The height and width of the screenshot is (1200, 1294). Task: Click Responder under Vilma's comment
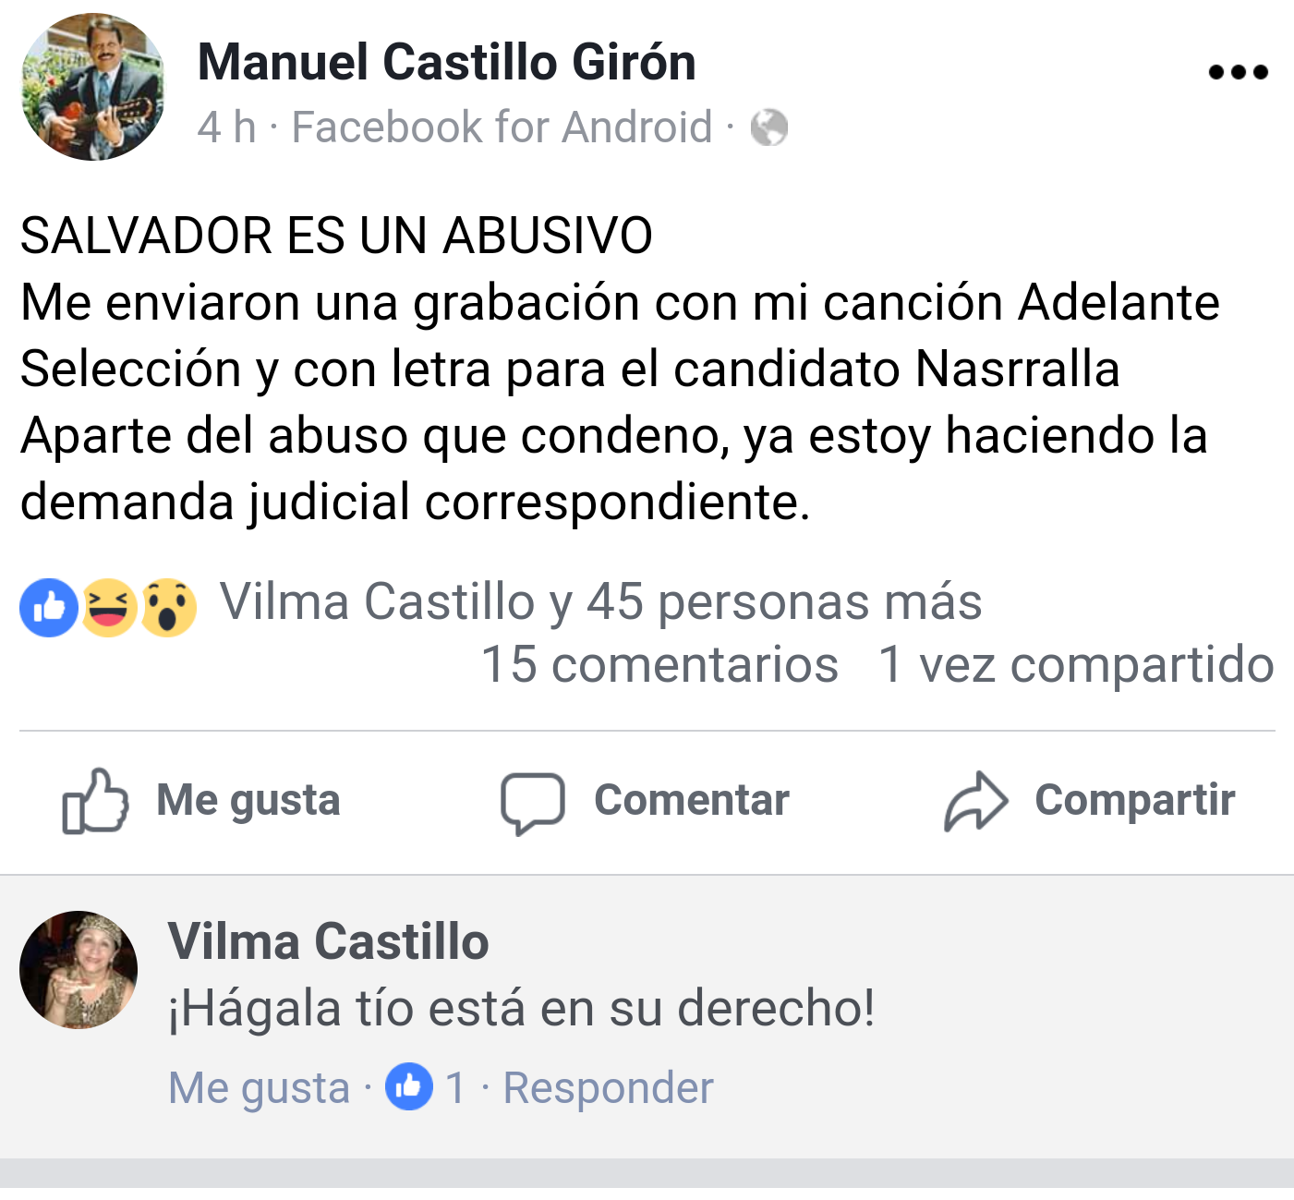pyautogui.click(x=608, y=1087)
